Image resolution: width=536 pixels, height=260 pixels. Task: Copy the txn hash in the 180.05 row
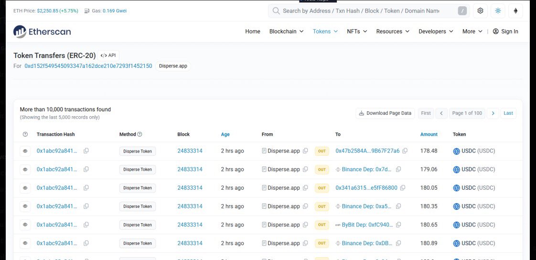coord(86,188)
